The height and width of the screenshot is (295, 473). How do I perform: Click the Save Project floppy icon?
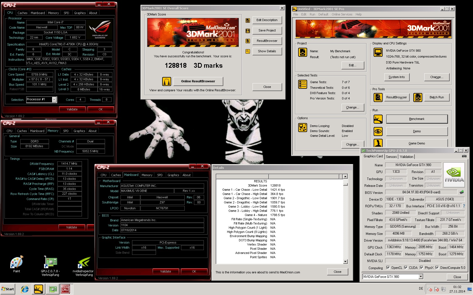(248, 31)
